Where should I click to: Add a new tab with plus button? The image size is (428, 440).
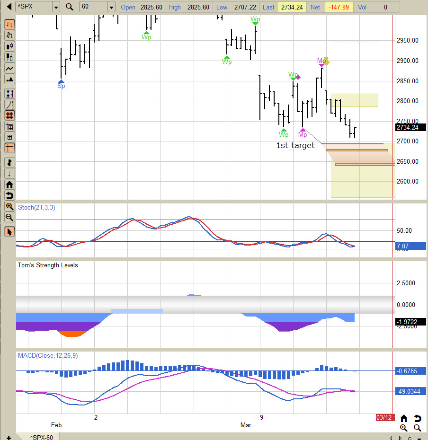[8, 436]
